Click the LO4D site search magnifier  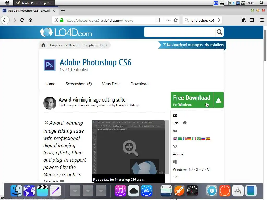tap(219, 32)
